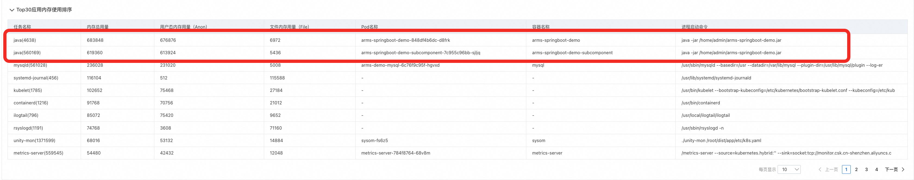Open the 每页显示 page size dropdown
The image size is (914, 180).
(x=789, y=169)
